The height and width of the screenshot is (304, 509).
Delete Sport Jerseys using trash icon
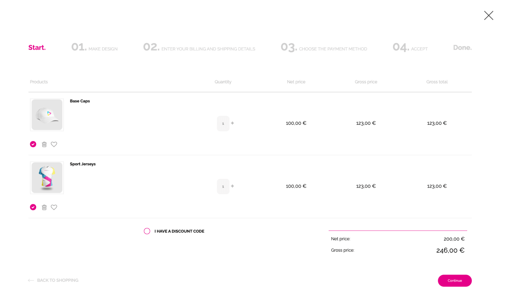tap(44, 207)
